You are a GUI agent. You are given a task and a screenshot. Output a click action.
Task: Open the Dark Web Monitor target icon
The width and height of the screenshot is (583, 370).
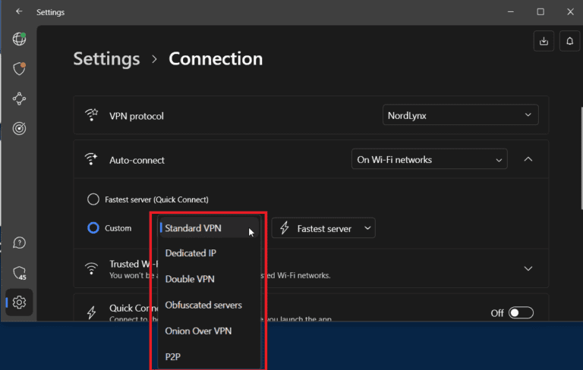pyautogui.click(x=19, y=128)
